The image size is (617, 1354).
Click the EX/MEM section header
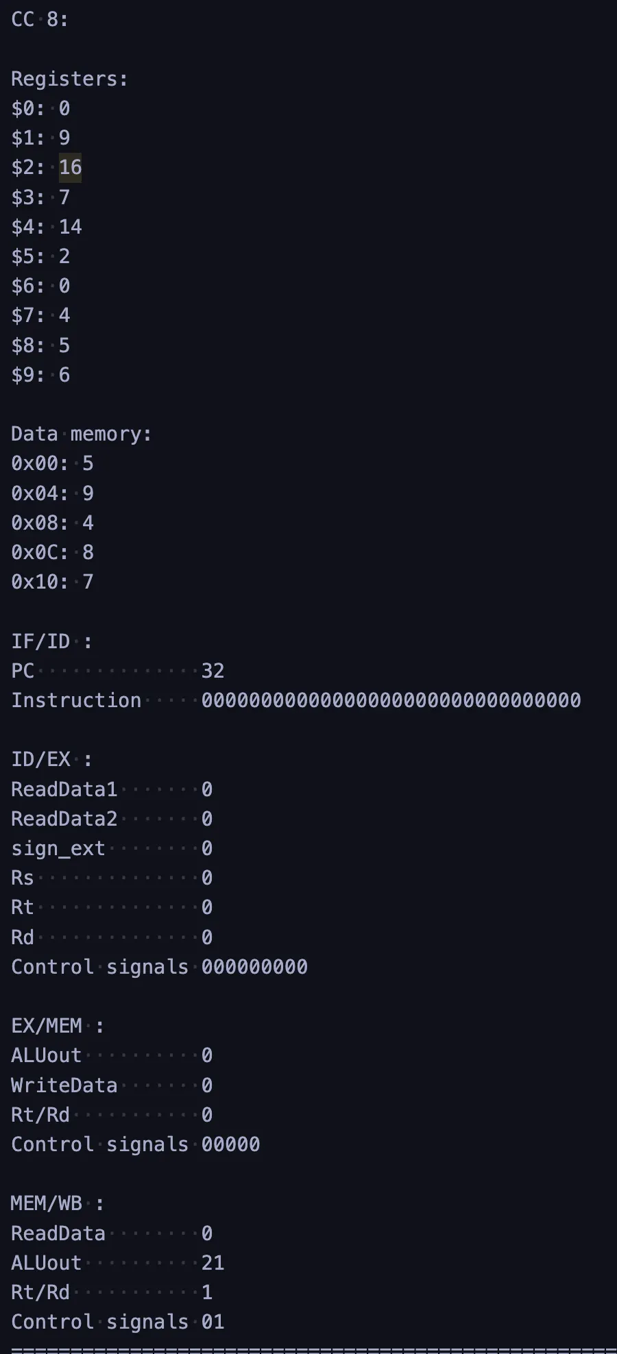click(58, 1026)
